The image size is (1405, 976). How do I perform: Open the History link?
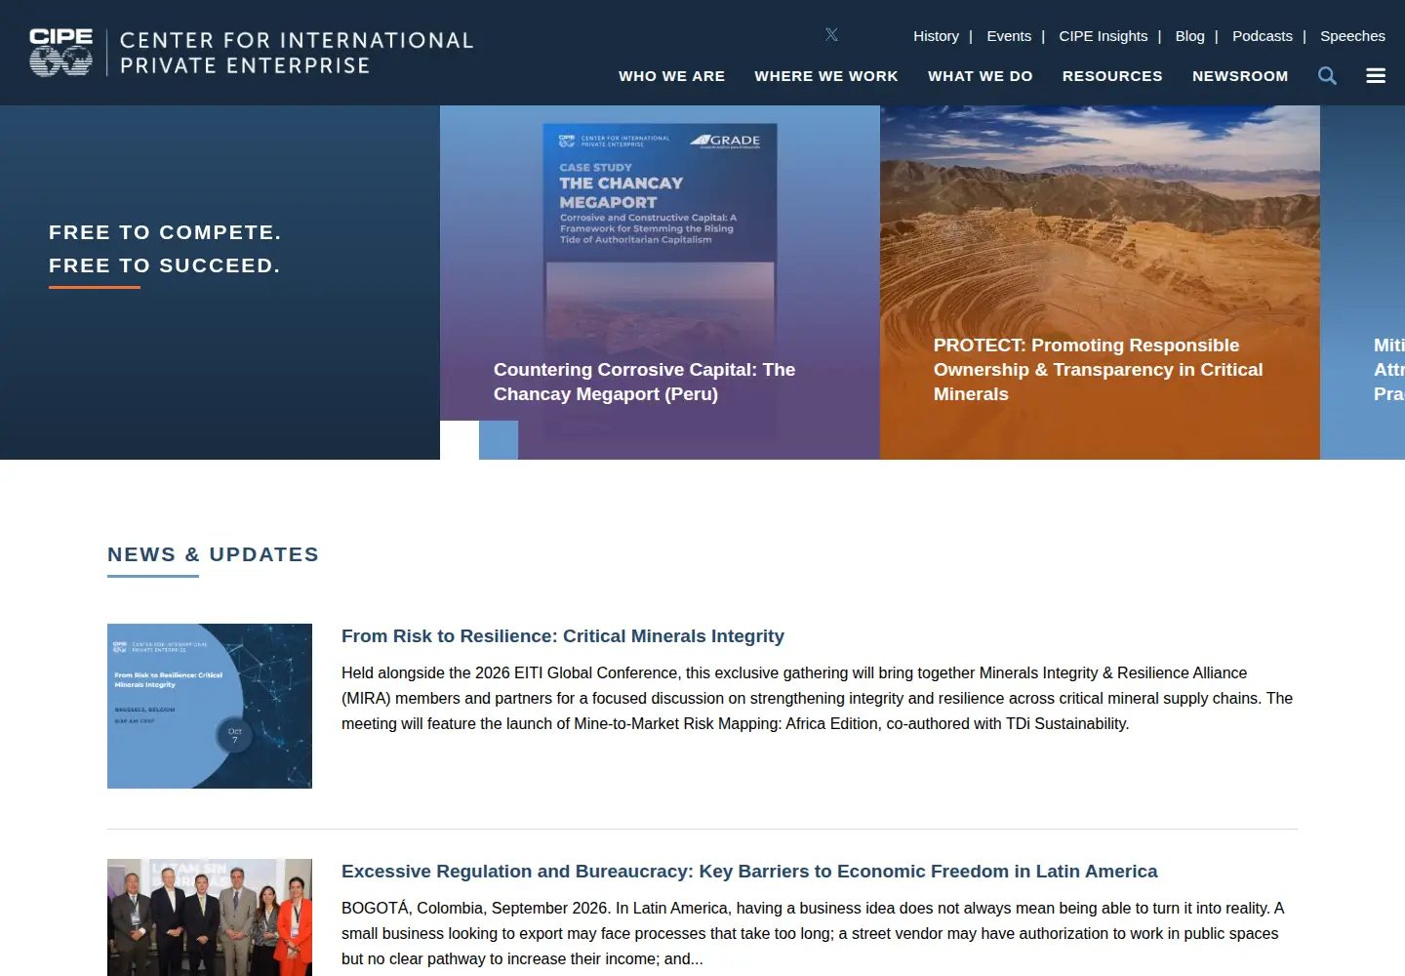click(x=936, y=36)
